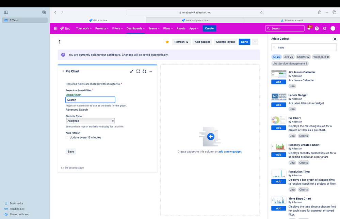Open notifications bell with 9+ badge
Screen dimensions: 340x219
click(x=309, y=28)
